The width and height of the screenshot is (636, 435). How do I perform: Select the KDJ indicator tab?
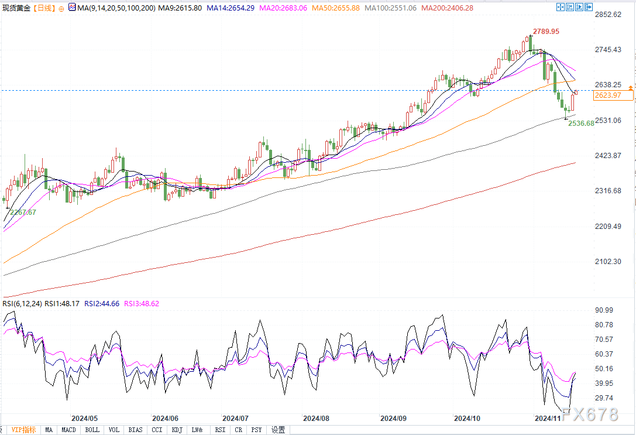click(176, 430)
